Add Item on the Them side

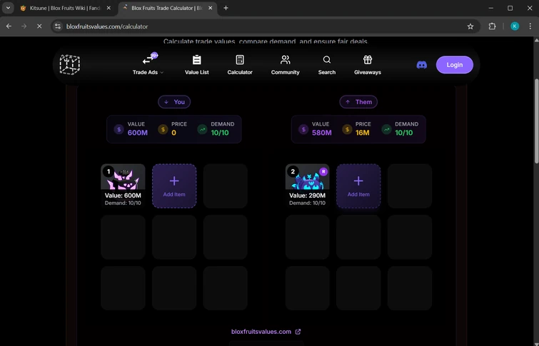[x=358, y=186]
